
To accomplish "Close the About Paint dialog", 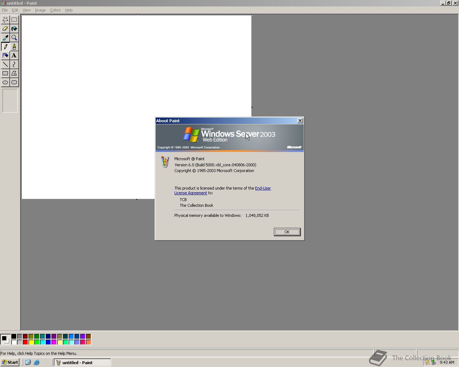I will point(300,121).
